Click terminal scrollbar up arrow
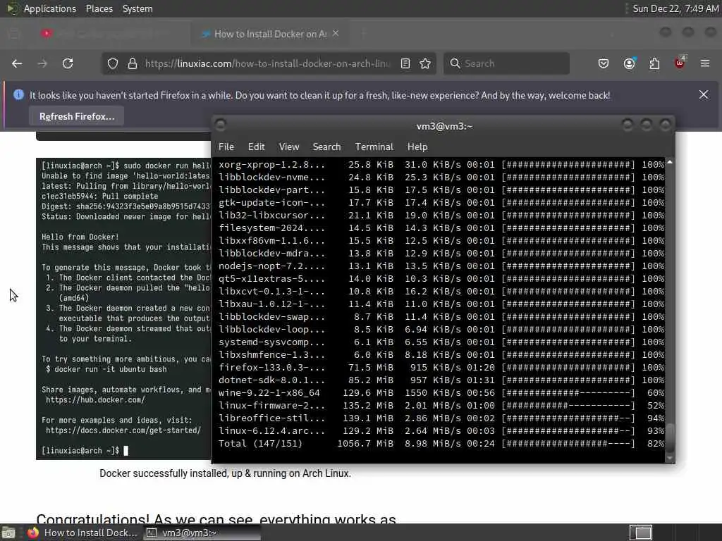Screen dimensions: 722x541 click(x=670, y=163)
